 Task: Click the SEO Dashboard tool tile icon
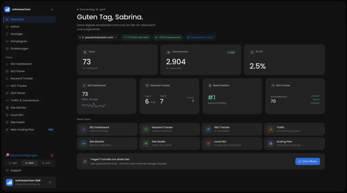coord(83,129)
